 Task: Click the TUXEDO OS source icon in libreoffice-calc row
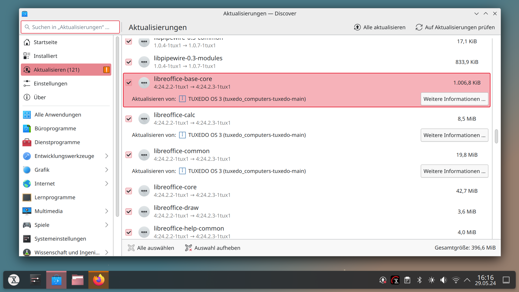coord(182,135)
